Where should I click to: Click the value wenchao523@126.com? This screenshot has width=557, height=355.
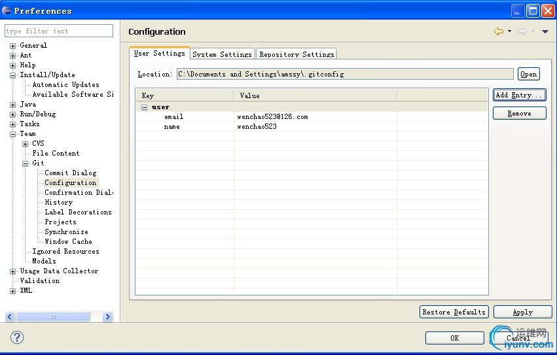272,117
